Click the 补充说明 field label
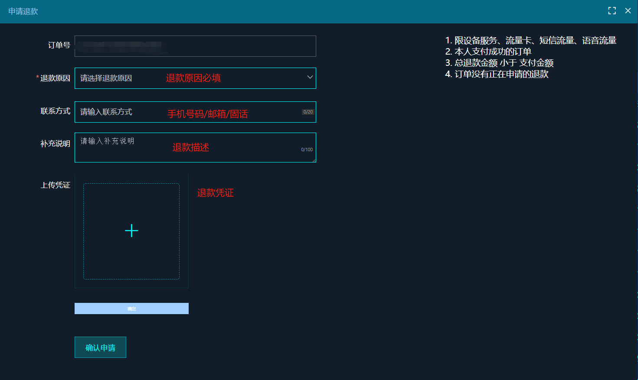Viewport: 638px width, 380px height. 55,143
